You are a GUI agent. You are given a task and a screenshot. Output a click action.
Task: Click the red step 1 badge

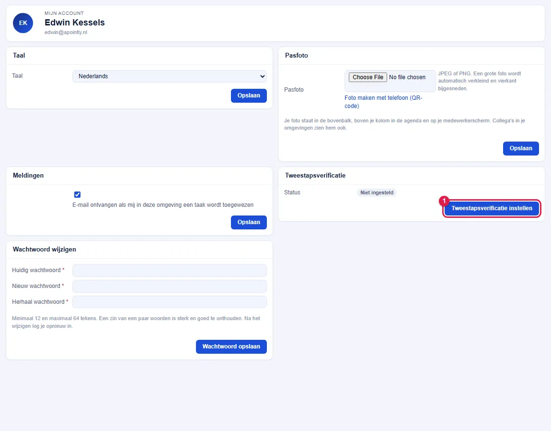444,201
